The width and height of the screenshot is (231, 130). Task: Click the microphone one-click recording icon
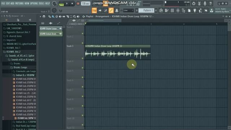pos(205,3)
